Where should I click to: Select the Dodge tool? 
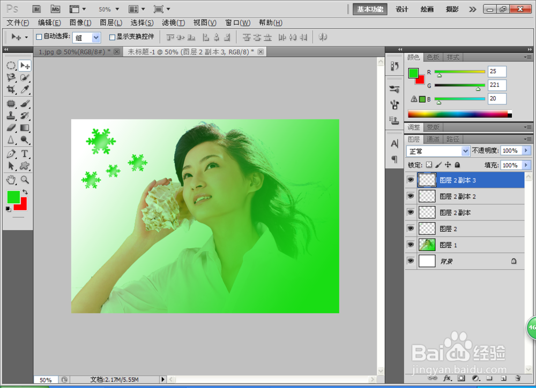tap(25, 140)
